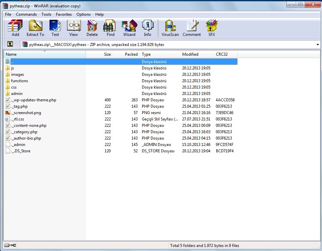The width and height of the screenshot is (322, 251).
Task: Maximize the WinRAR window
Action: (300, 4)
